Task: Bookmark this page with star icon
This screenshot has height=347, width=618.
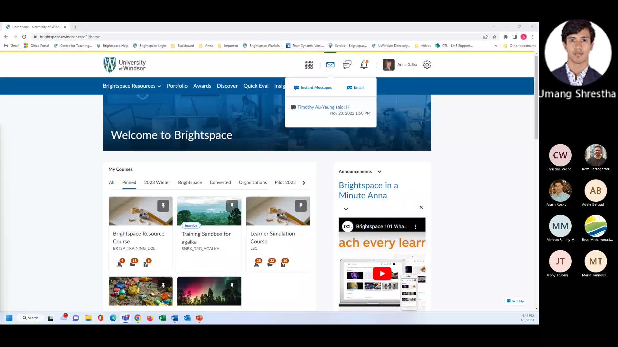Action: click(x=494, y=37)
